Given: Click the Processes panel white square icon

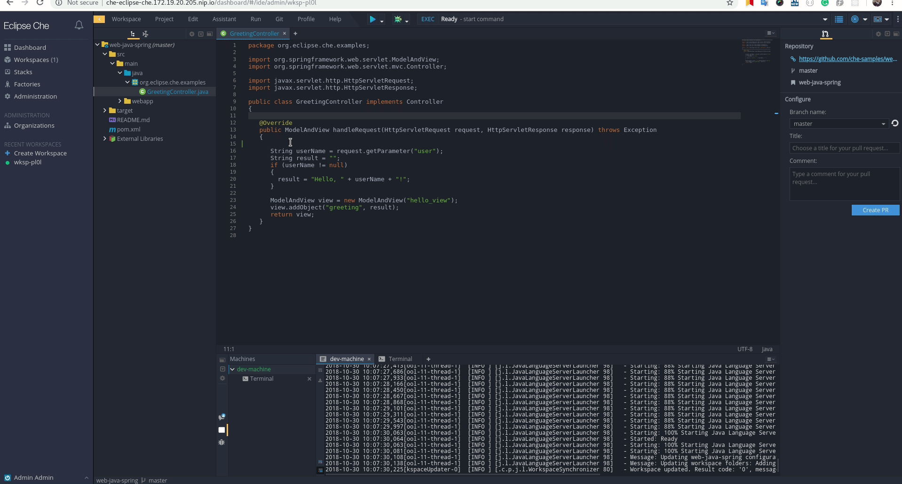Looking at the screenshot, I should (x=222, y=430).
